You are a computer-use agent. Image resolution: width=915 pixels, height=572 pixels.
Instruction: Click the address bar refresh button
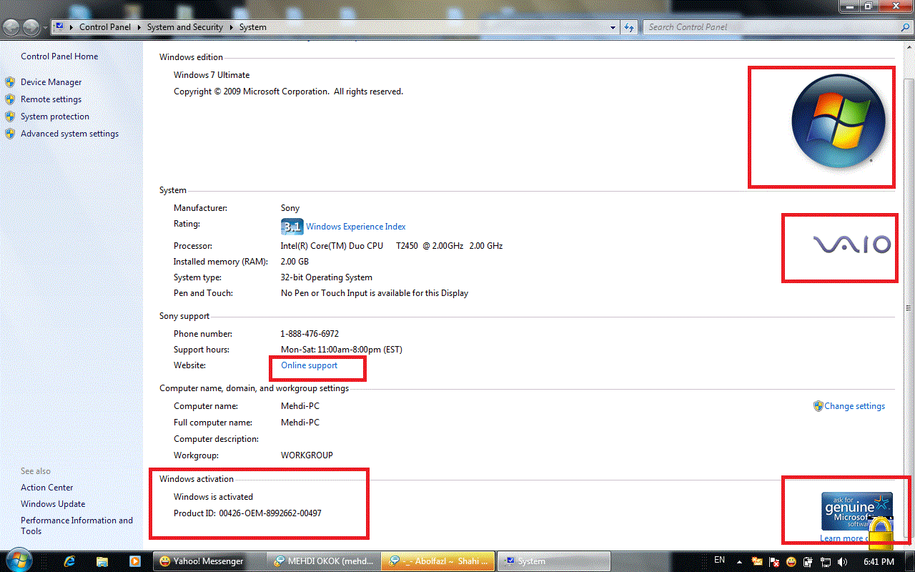click(x=629, y=27)
